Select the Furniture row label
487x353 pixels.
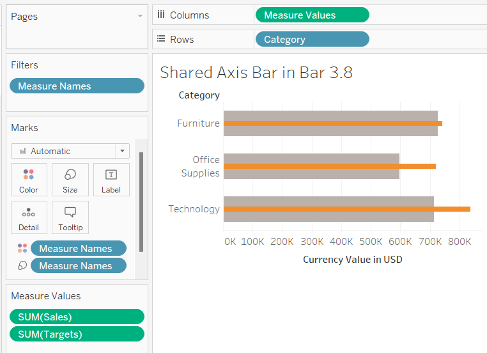coord(199,123)
